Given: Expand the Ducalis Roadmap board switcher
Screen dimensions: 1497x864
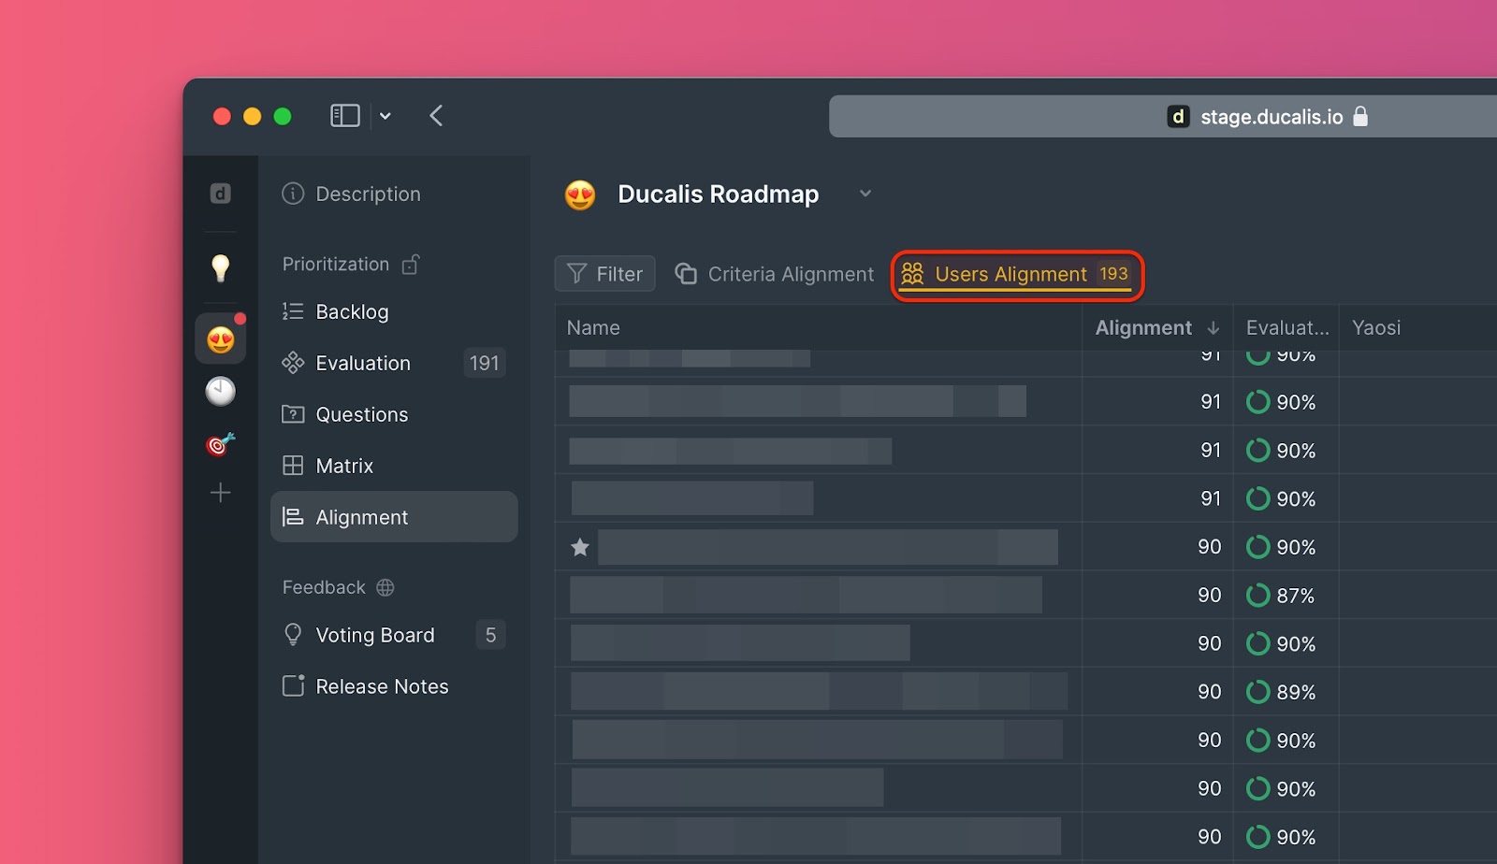Looking at the screenshot, I should tap(865, 194).
